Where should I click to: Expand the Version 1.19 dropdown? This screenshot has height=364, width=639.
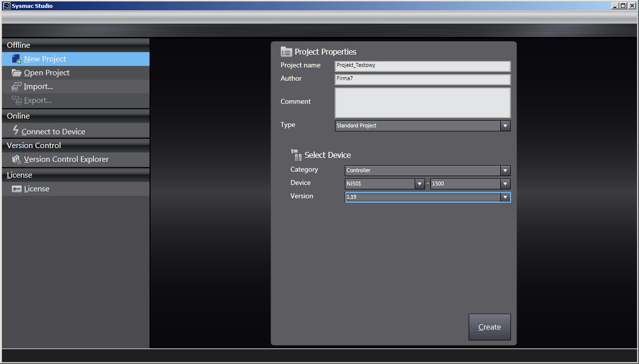(x=505, y=197)
